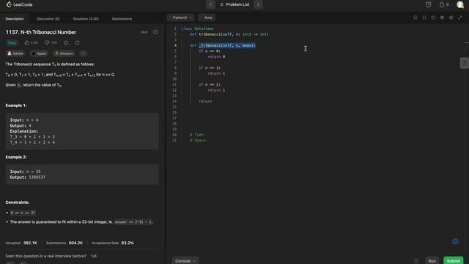The width and height of the screenshot is (469, 264).
Task: Click the Example 2 output 1389537
Action: pyautogui.click(x=37, y=177)
